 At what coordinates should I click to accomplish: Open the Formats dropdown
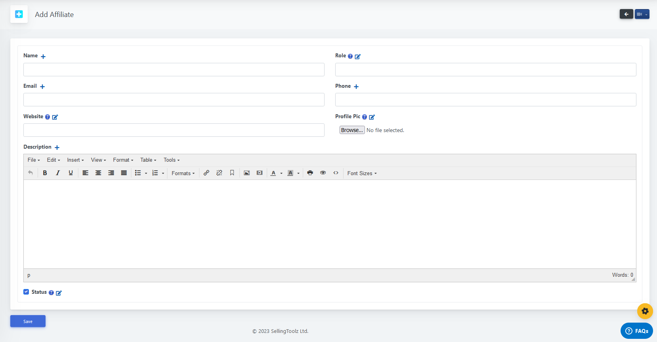pyautogui.click(x=183, y=173)
